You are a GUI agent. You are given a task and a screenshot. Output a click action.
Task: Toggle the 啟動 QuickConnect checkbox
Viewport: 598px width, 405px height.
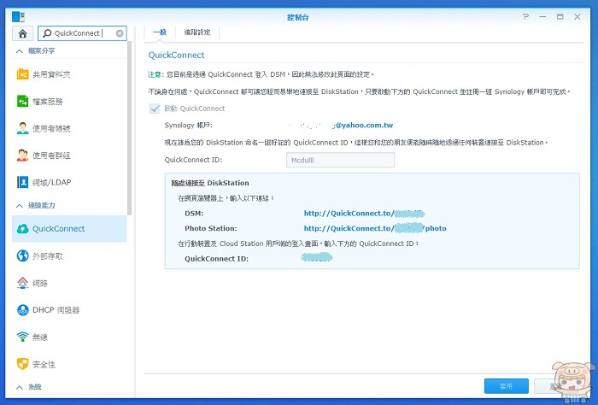pyautogui.click(x=155, y=109)
